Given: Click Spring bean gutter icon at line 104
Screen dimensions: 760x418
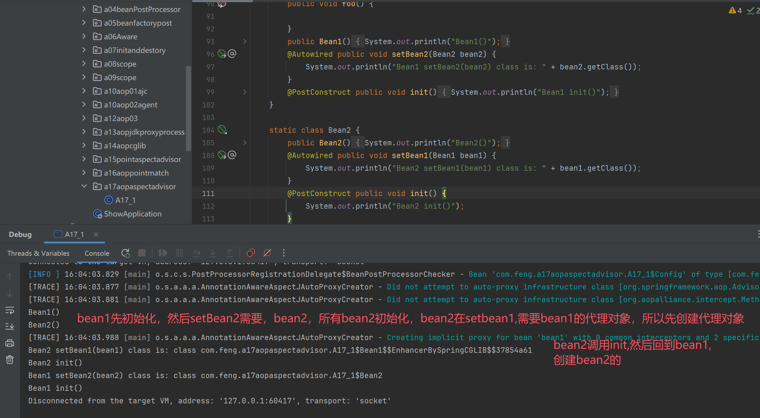Looking at the screenshot, I should point(222,130).
